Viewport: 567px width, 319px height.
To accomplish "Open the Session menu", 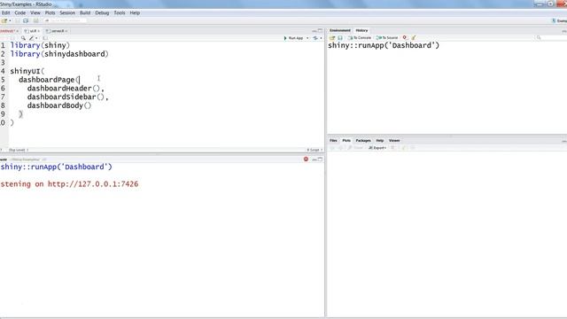I will click(x=67, y=12).
